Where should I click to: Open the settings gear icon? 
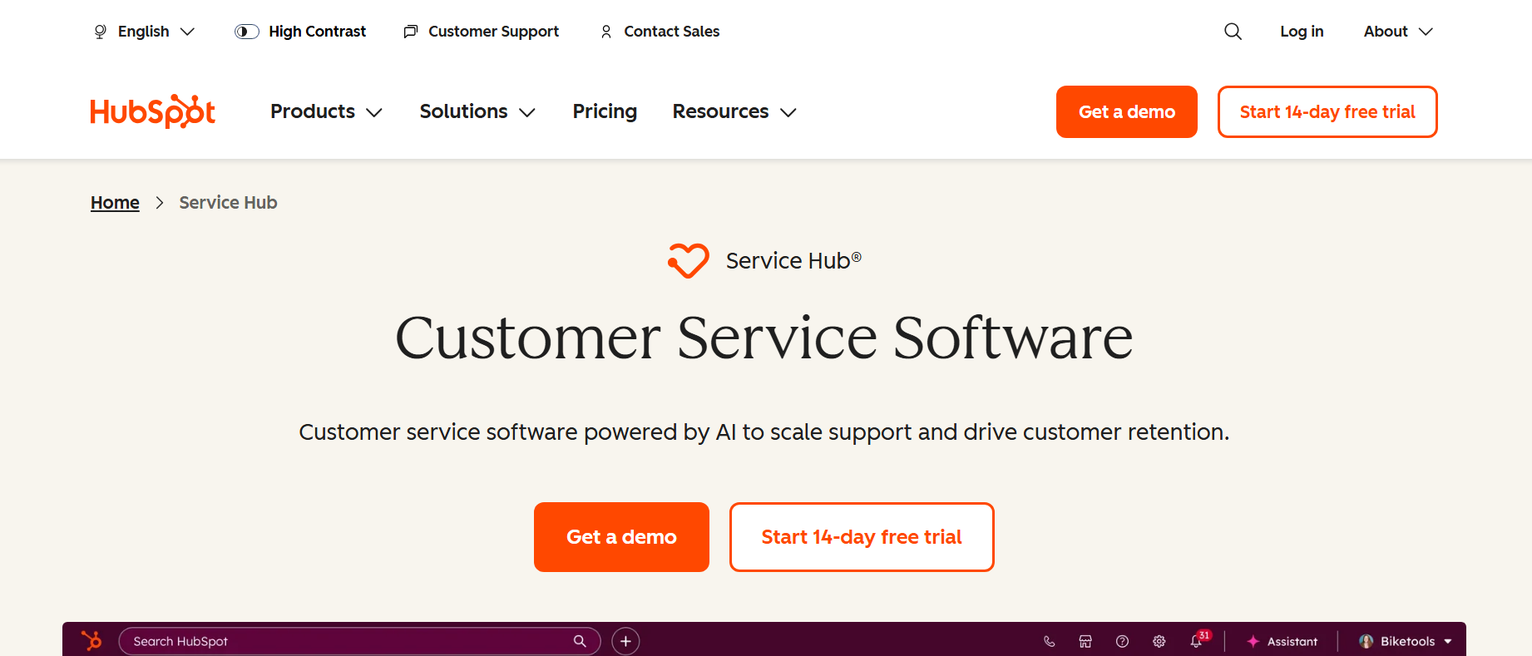point(1159,641)
